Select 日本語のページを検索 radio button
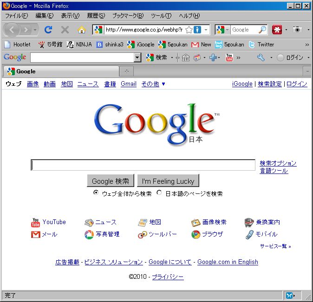313x302 pixels. pyautogui.click(x=159, y=193)
